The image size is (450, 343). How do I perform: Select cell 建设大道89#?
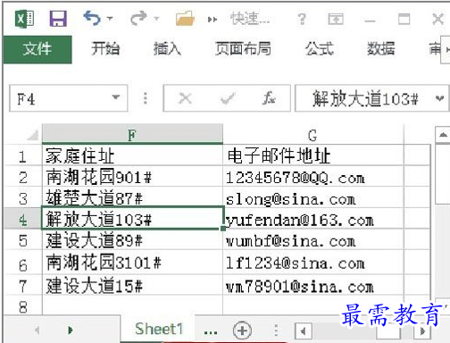pyautogui.click(x=132, y=240)
